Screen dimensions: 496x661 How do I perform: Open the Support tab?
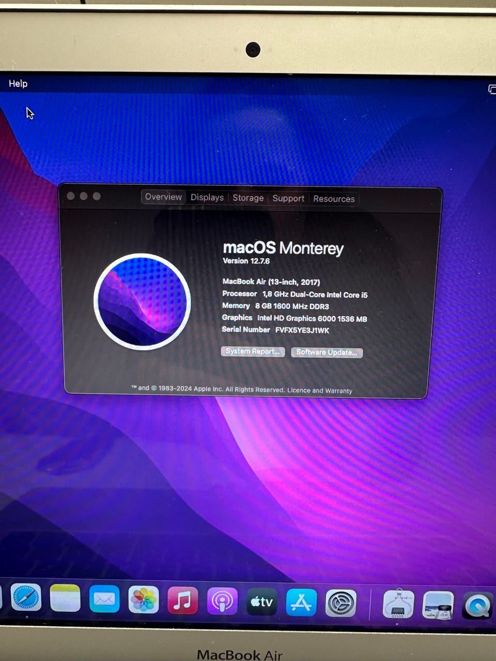[x=288, y=198]
